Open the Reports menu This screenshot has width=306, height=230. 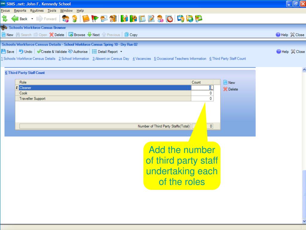20,10
